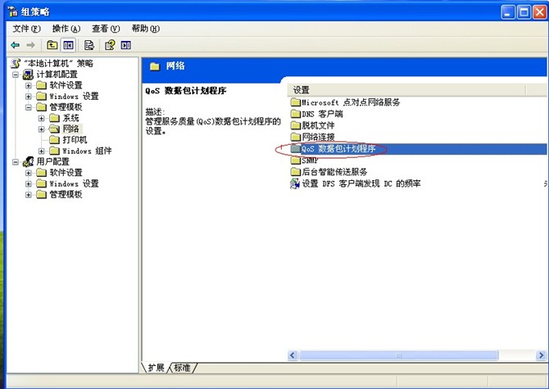
Task: Open the 文件(F) menu
Action: click(x=26, y=29)
